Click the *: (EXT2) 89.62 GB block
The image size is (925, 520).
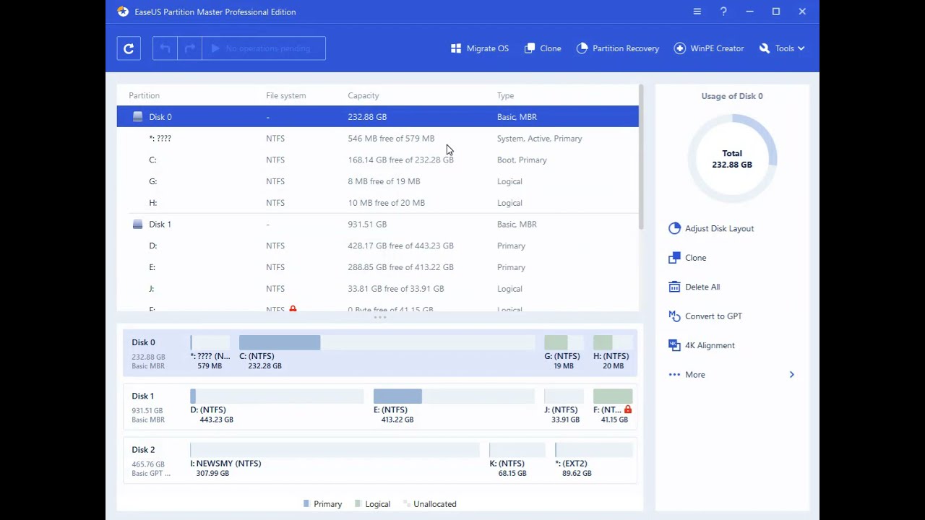[x=593, y=459]
